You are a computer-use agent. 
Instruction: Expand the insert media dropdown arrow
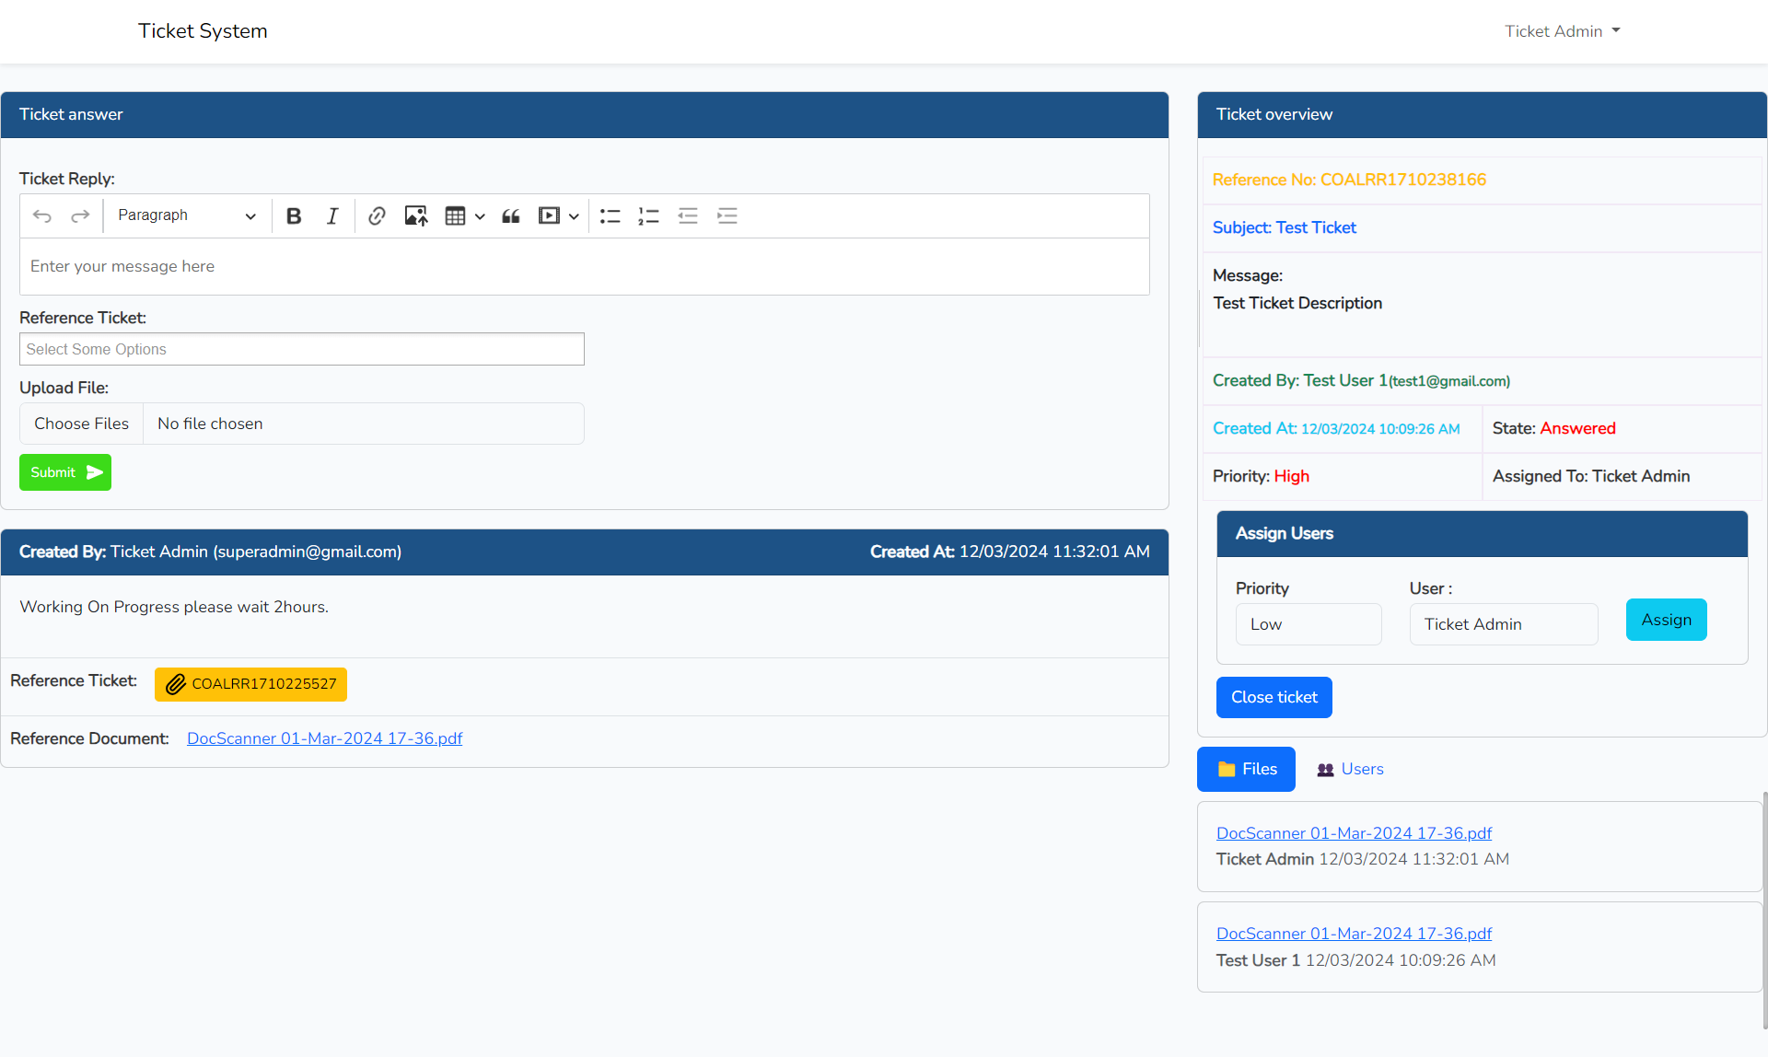[x=574, y=215]
